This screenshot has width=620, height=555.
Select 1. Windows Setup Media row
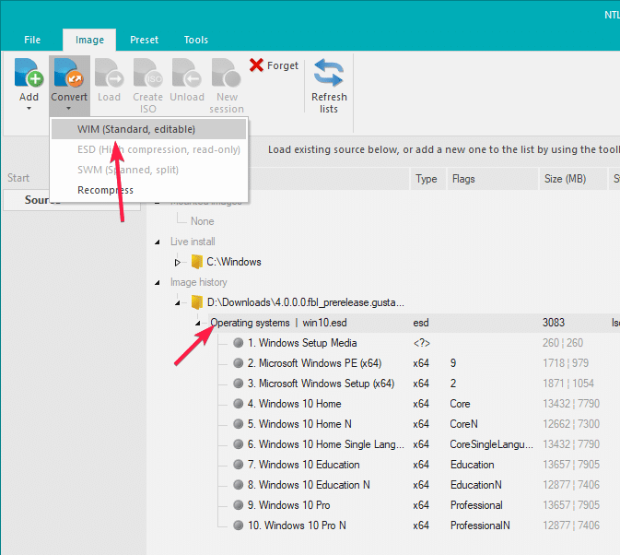[x=302, y=343]
